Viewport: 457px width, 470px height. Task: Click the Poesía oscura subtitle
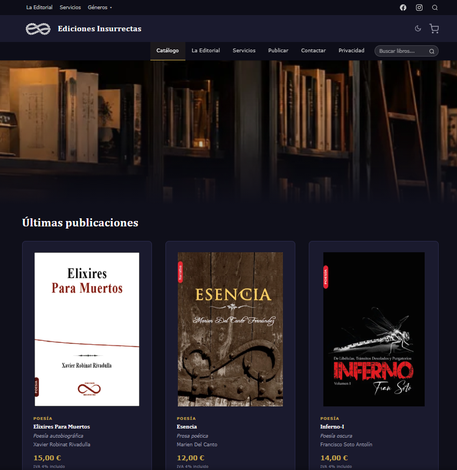336,436
